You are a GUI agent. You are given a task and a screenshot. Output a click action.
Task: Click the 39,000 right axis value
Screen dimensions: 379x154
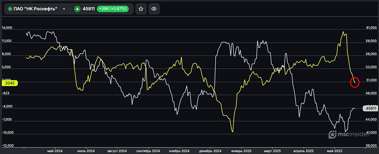pos(371,146)
